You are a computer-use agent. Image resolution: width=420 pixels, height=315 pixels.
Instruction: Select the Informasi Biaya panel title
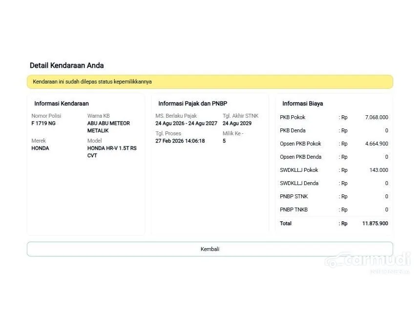tap(302, 104)
